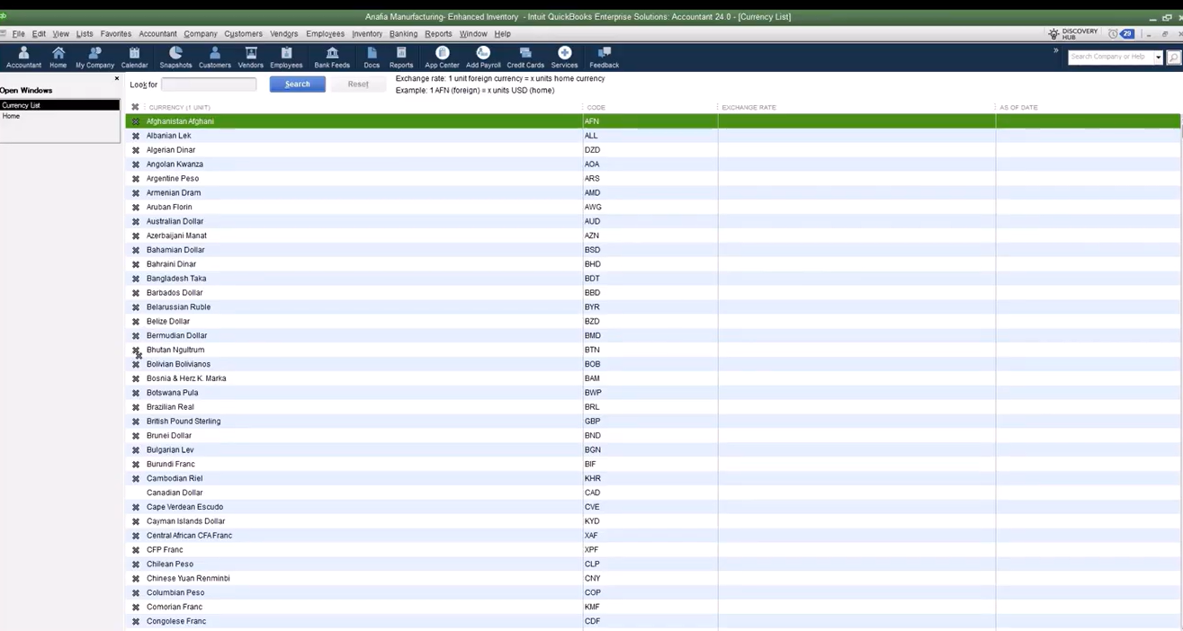
Task: Open the Banking menu
Action: pyautogui.click(x=403, y=34)
